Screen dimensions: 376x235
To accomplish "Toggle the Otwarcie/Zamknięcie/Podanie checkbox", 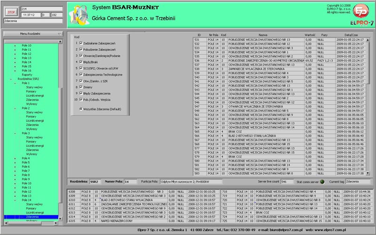I will [81, 55].
